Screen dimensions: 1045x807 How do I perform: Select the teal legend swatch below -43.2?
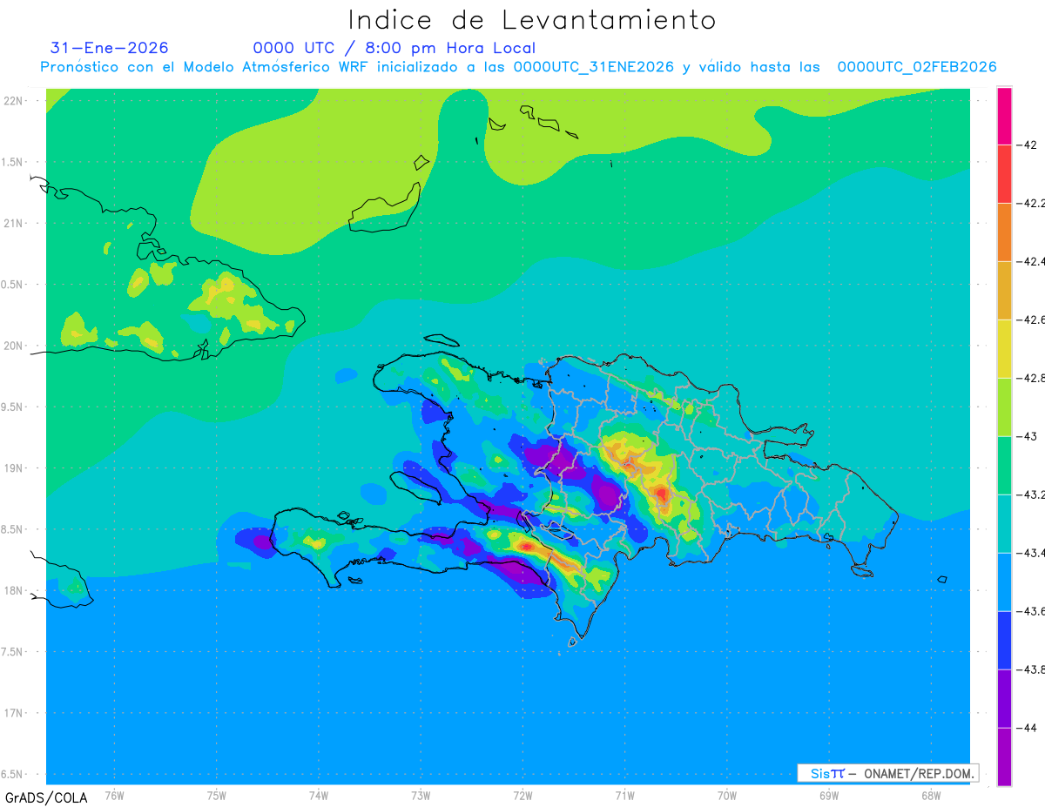click(x=1004, y=523)
